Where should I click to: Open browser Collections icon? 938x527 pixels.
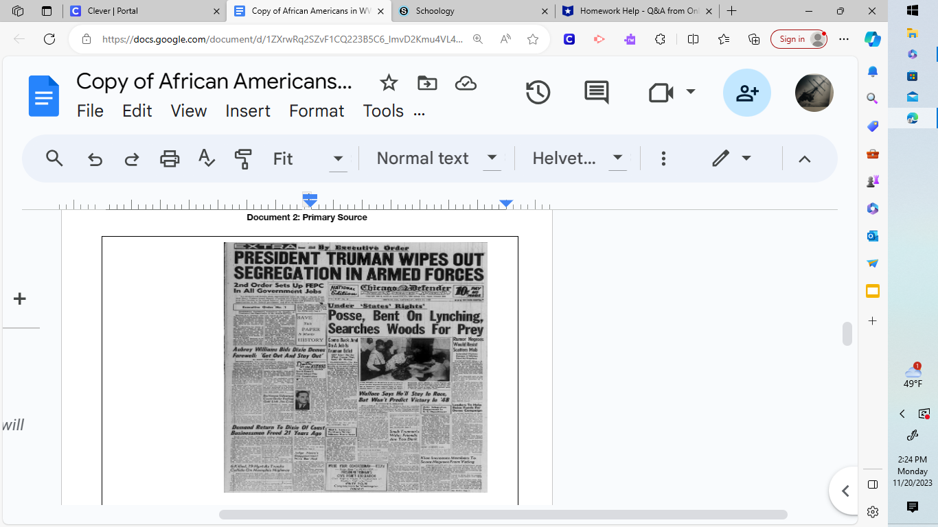(x=754, y=39)
